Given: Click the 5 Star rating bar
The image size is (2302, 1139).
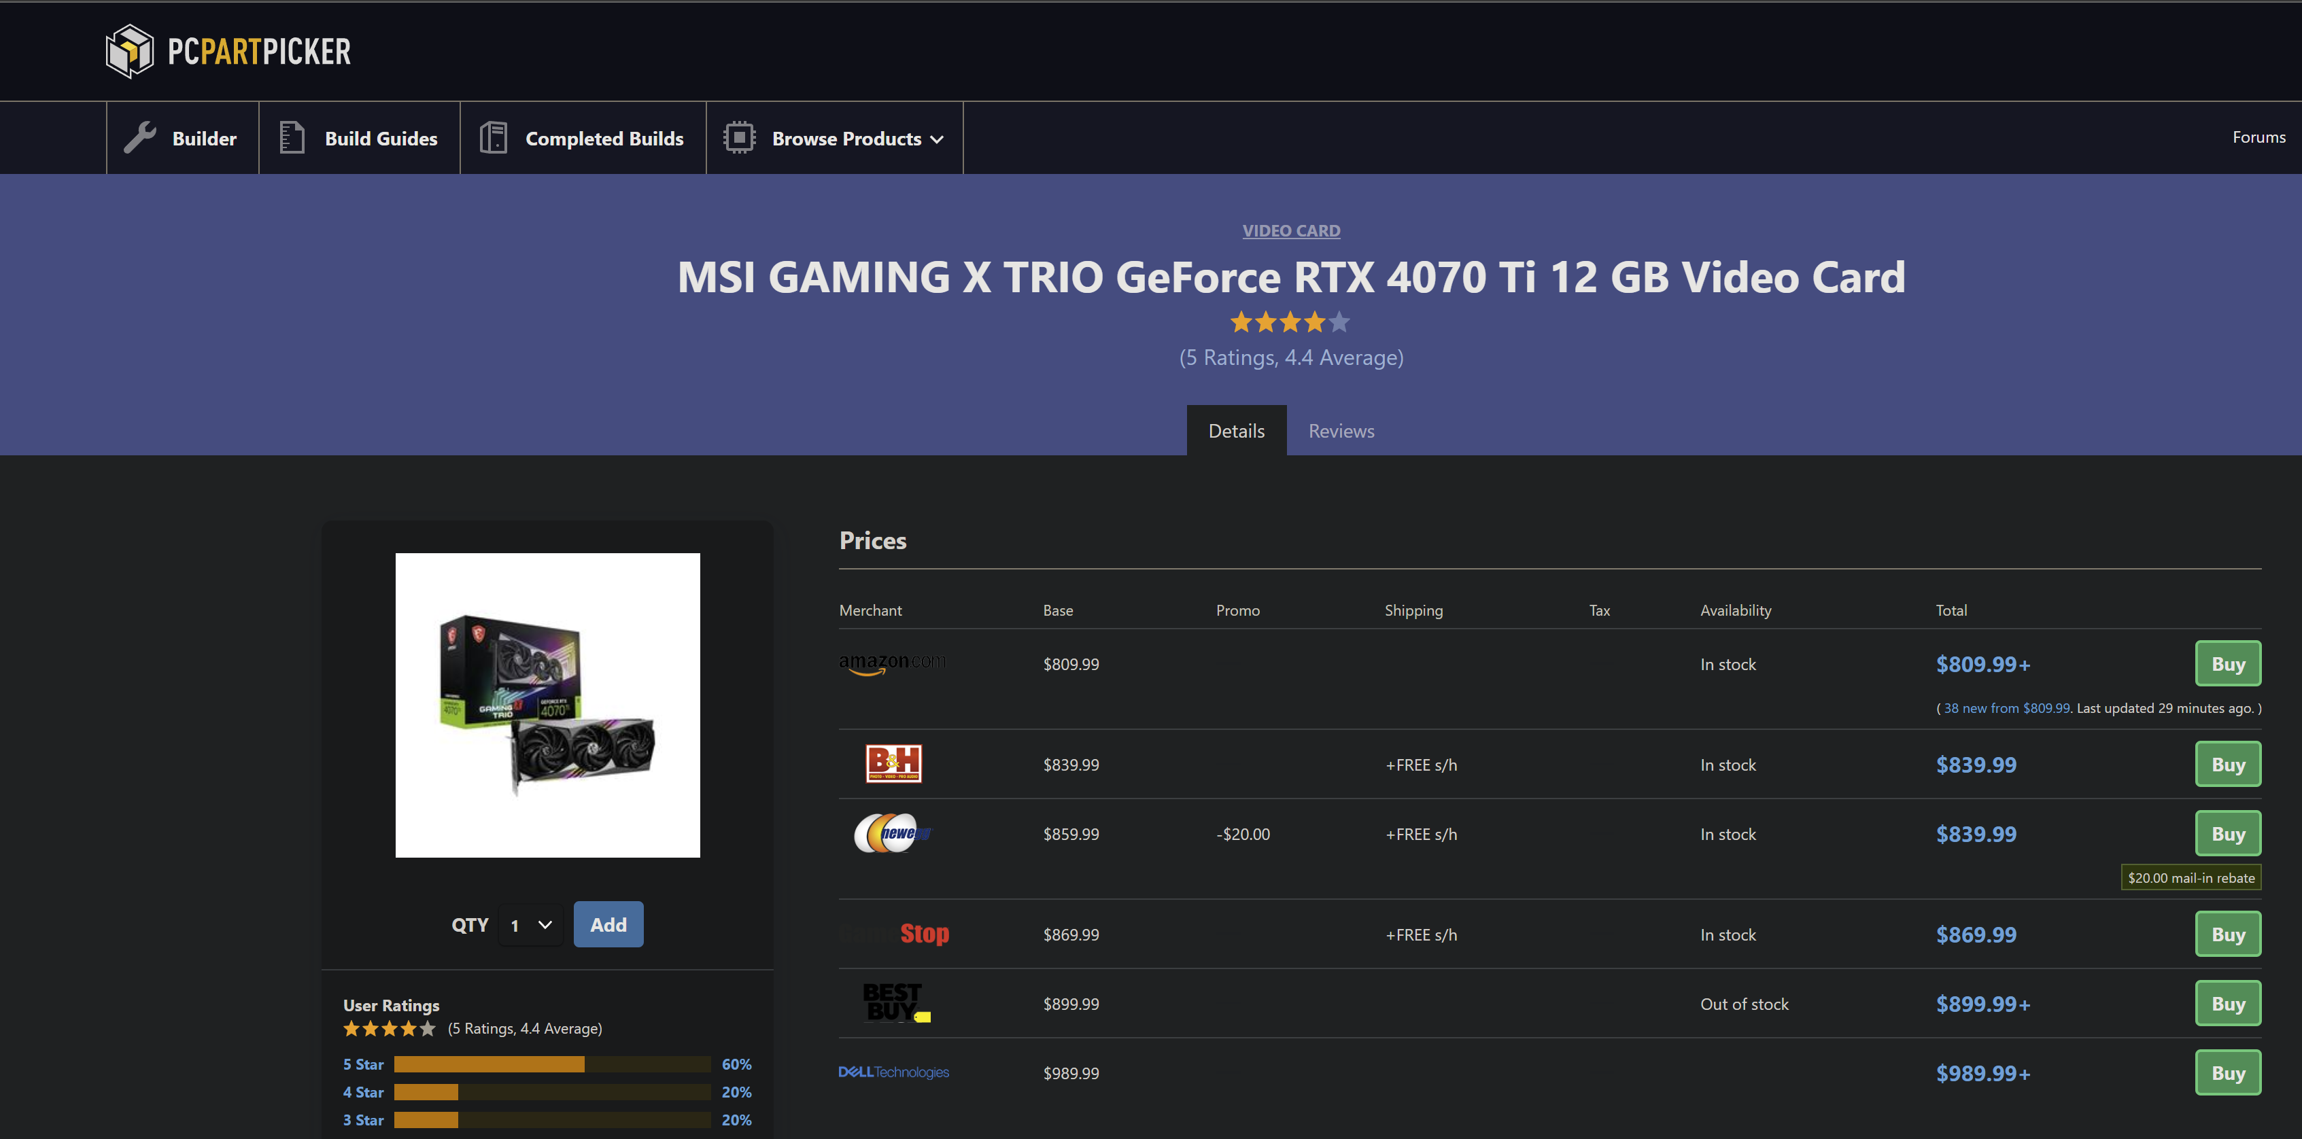Looking at the screenshot, I should pos(551,1064).
